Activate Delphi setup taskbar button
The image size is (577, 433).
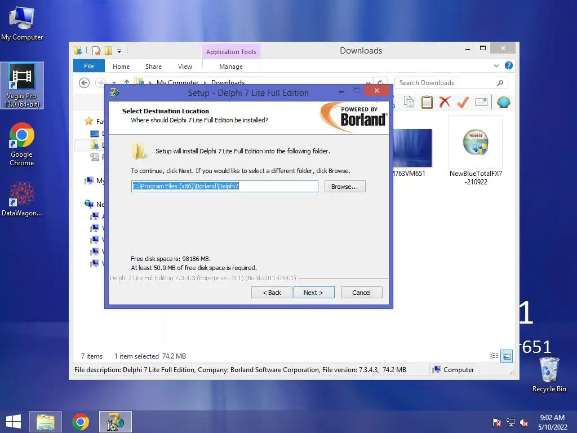116,422
